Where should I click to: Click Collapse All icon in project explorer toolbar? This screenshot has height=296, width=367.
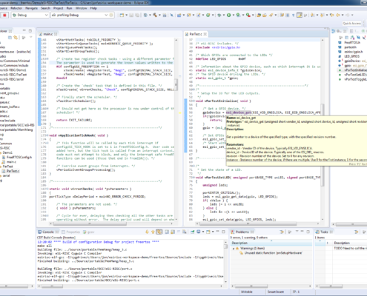pyautogui.click(x=10, y=38)
